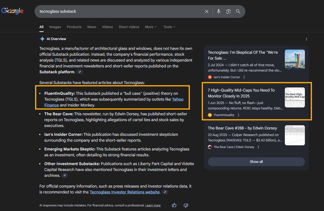Click 'Other Investment Substacks:' bullet heading
Viewport: 324px width, 211px height.
coord(72,164)
